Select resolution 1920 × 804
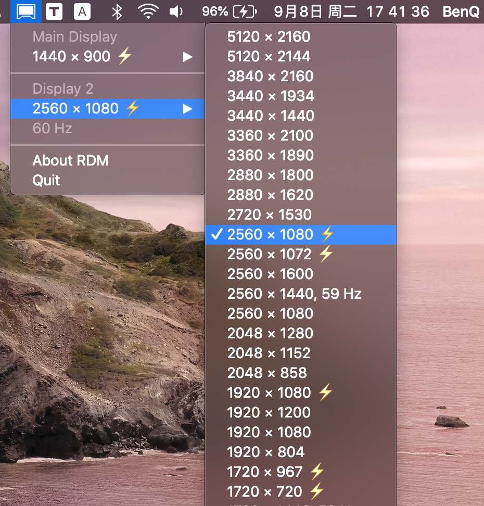 [x=301, y=452]
